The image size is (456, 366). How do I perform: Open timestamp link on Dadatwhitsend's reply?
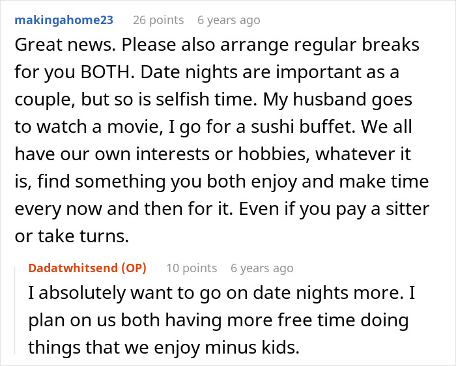tap(262, 268)
